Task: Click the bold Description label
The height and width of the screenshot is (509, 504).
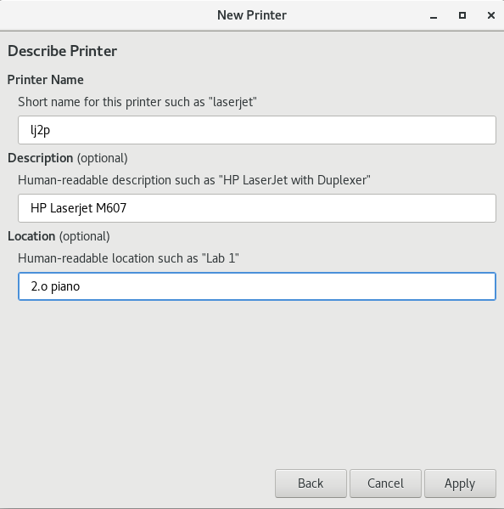Action: click(x=40, y=158)
